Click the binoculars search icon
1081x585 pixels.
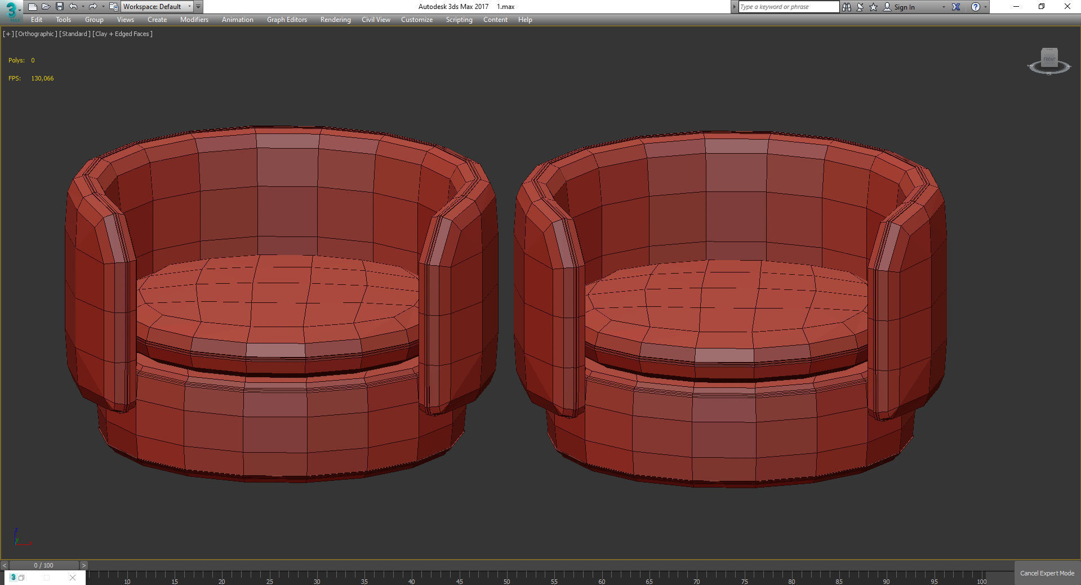846,7
